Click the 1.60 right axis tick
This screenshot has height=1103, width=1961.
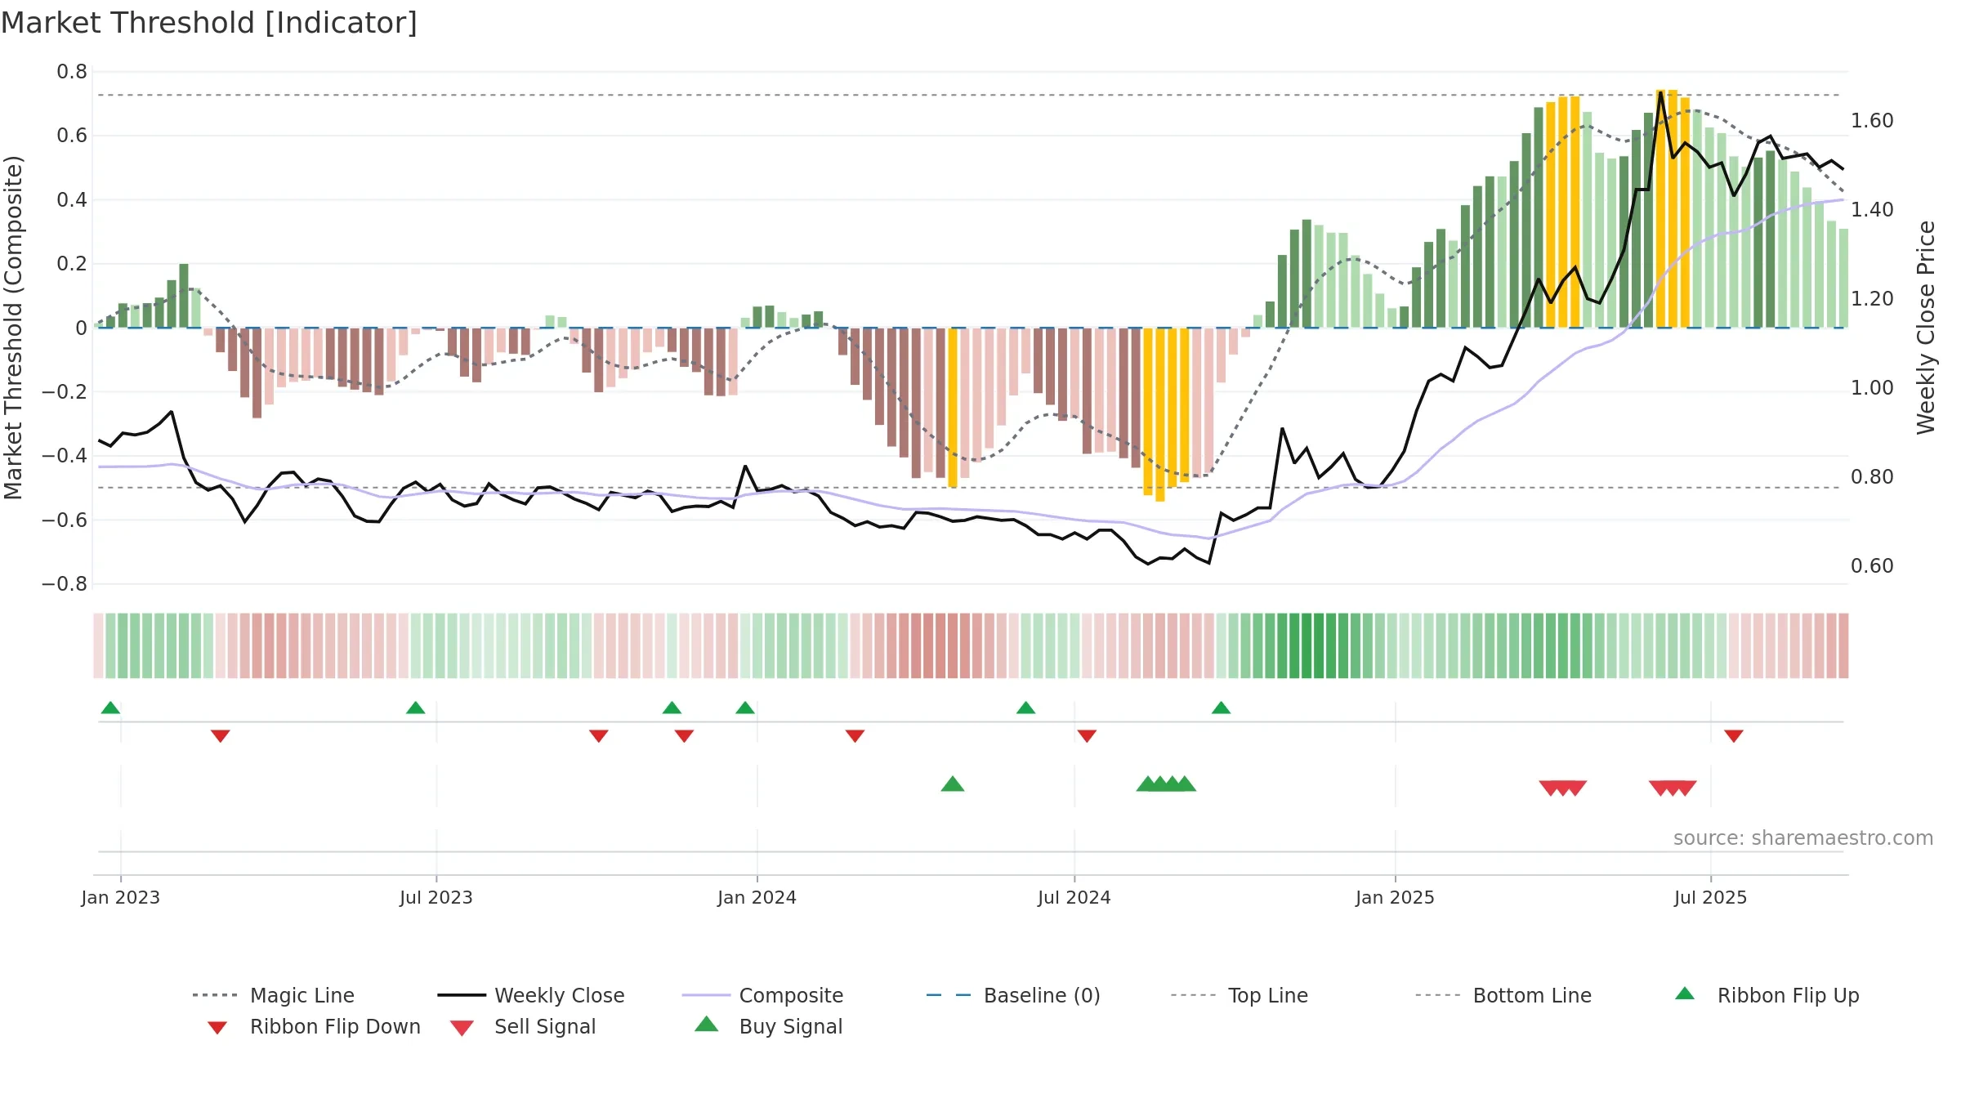click(1872, 121)
